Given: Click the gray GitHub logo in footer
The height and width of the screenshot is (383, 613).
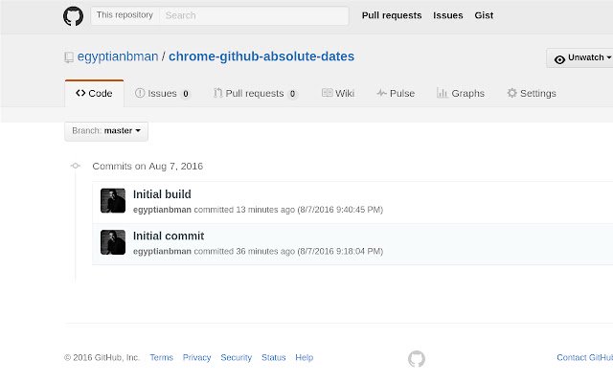Looking at the screenshot, I should point(417,358).
